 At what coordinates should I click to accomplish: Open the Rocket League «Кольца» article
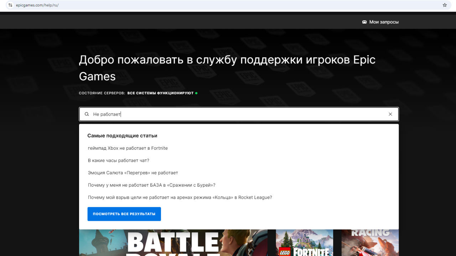(x=180, y=198)
